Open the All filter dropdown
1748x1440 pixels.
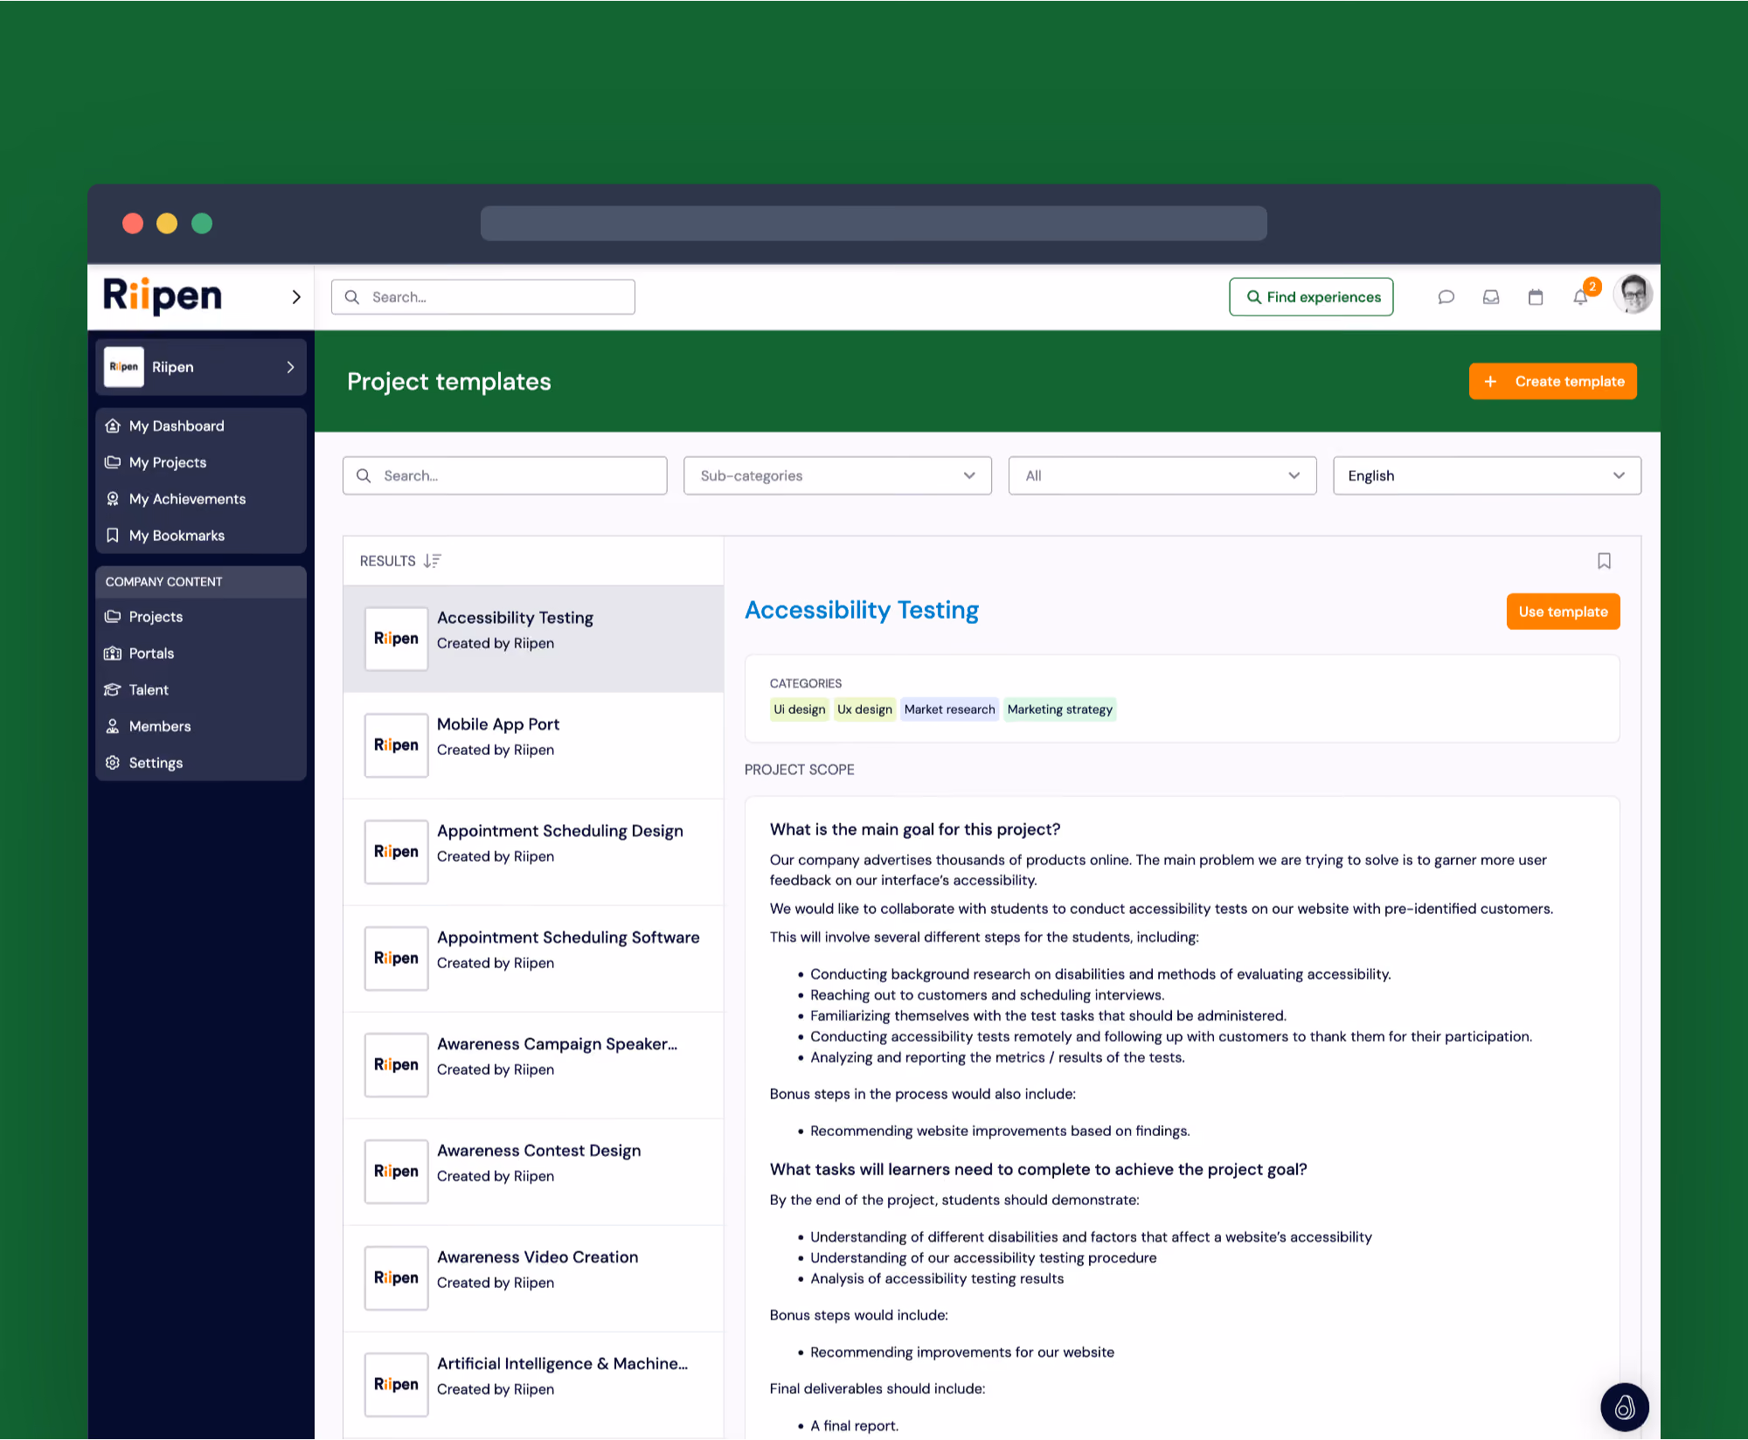[1162, 476]
